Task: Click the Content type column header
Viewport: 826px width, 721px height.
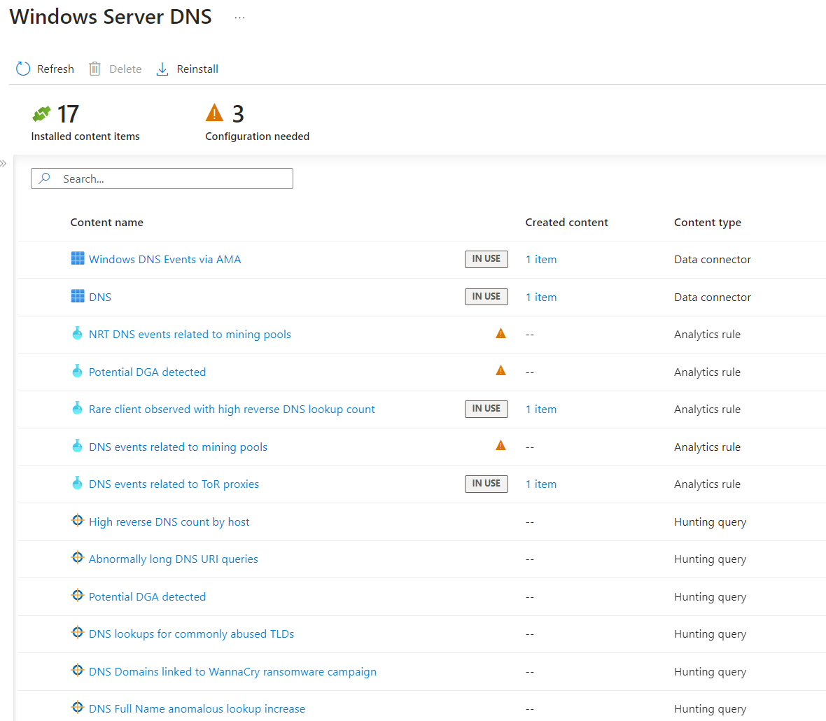Action: [708, 223]
